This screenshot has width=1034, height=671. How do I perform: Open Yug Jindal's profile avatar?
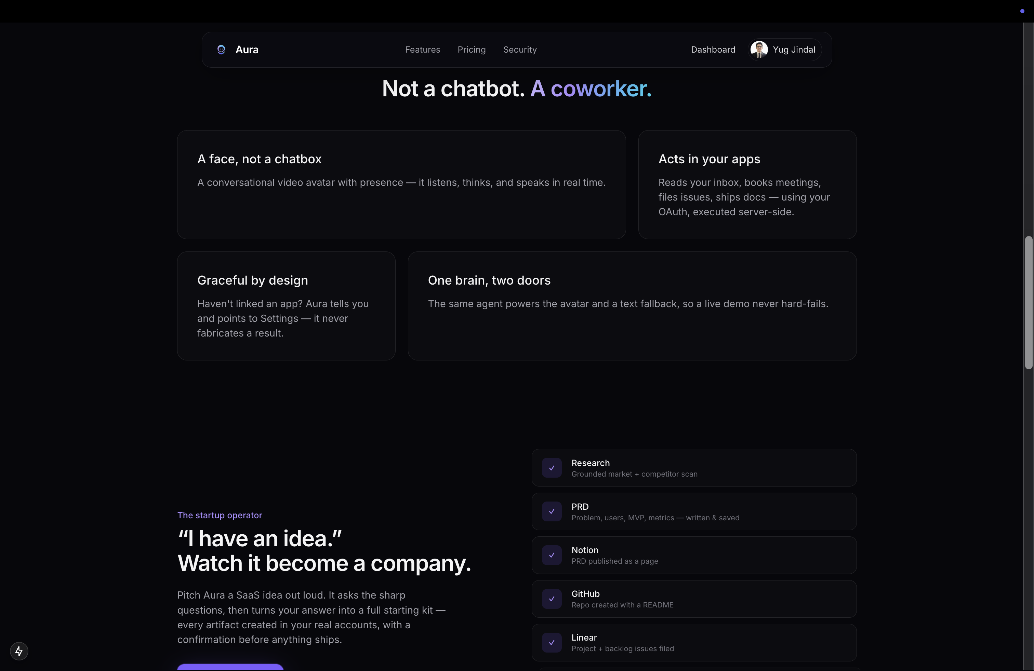tap(759, 50)
